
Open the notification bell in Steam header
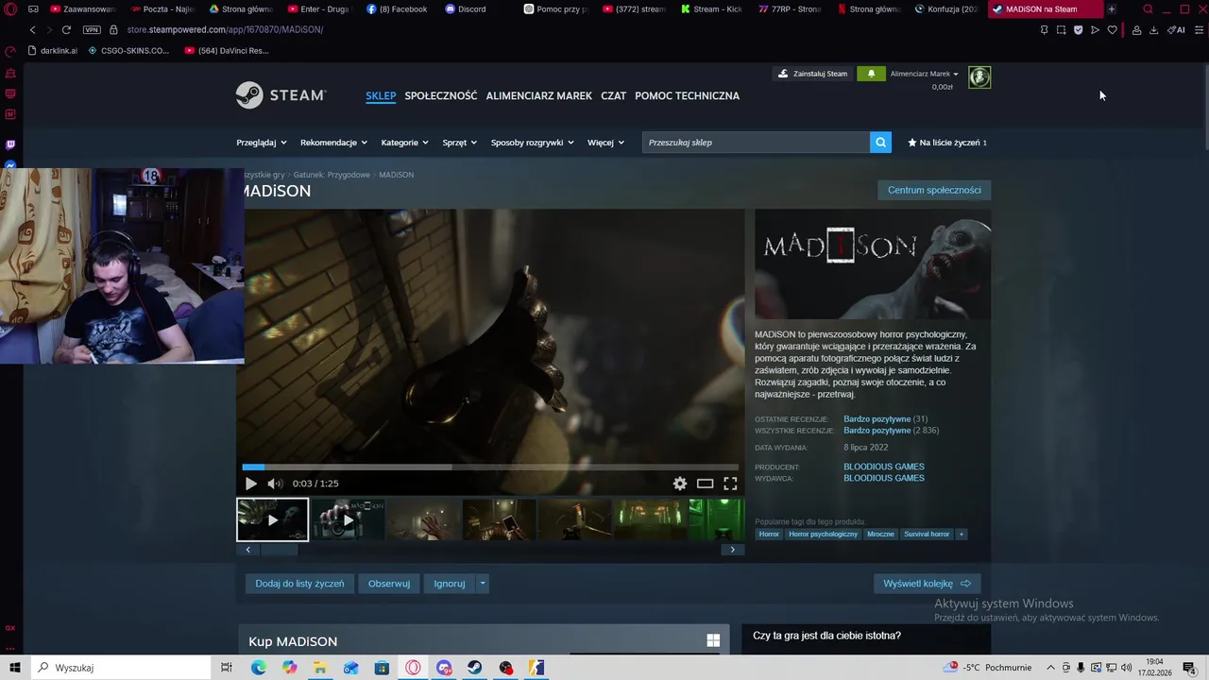tap(871, 74)
